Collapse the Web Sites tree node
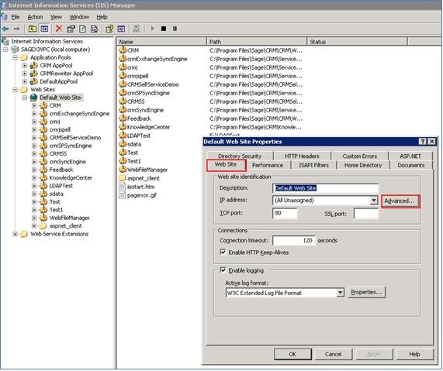This screenshot has height=371, width=443. [x=15, y=90]
